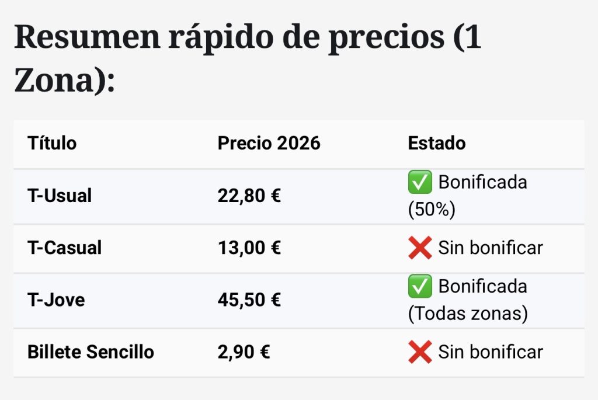Screen dimensions: 598x400
Task: Click the green checkmark in the T-Usual row
Action: coord(420,182)
